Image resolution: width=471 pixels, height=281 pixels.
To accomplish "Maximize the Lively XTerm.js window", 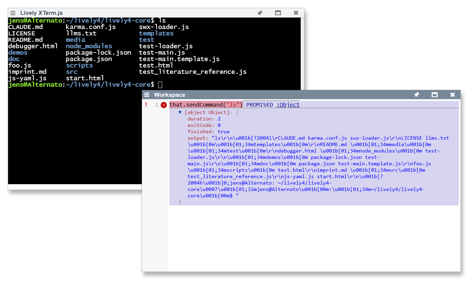I will (x=278, y=13).
